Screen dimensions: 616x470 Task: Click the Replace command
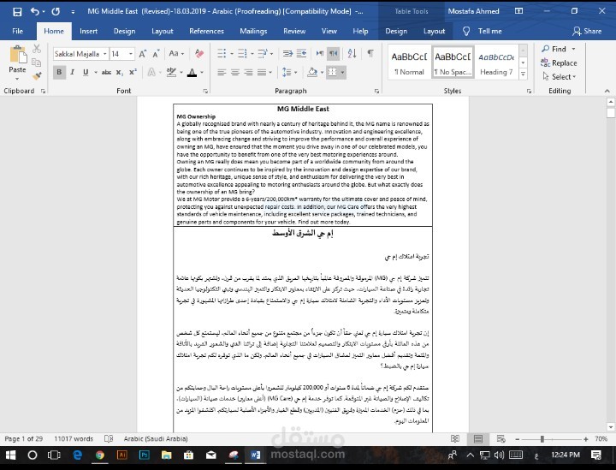[x=559, y=62]
